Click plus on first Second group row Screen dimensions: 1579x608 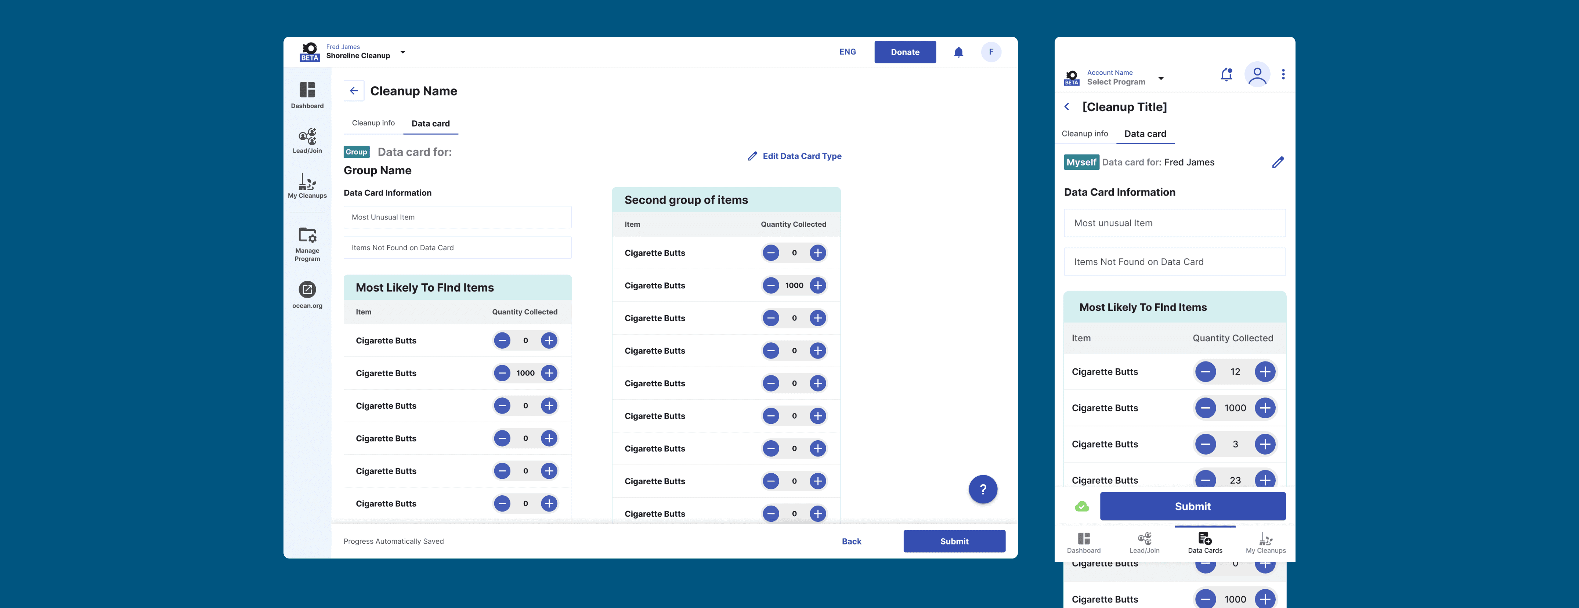coord(817,253)
